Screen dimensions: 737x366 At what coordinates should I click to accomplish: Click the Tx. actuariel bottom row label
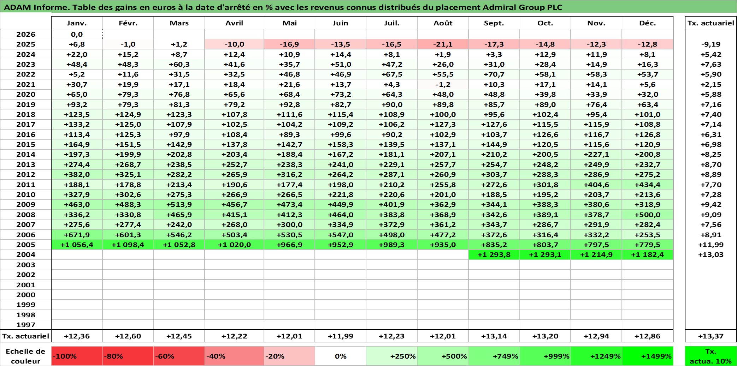[x=26, y=336]
